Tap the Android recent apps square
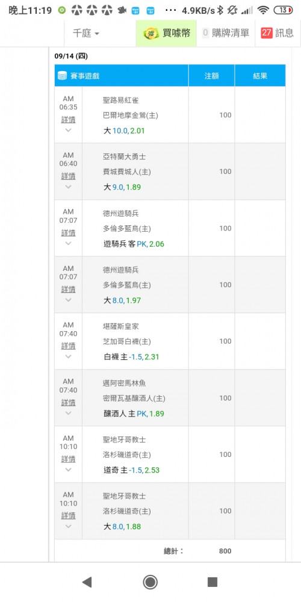 click(x=213, y=582)
